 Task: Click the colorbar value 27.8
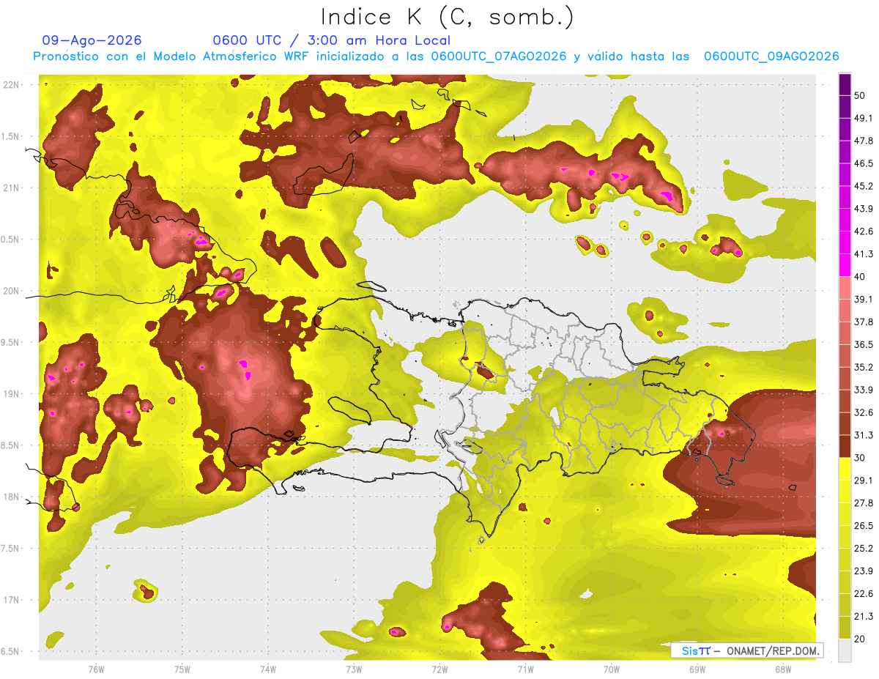coord(864,503)
